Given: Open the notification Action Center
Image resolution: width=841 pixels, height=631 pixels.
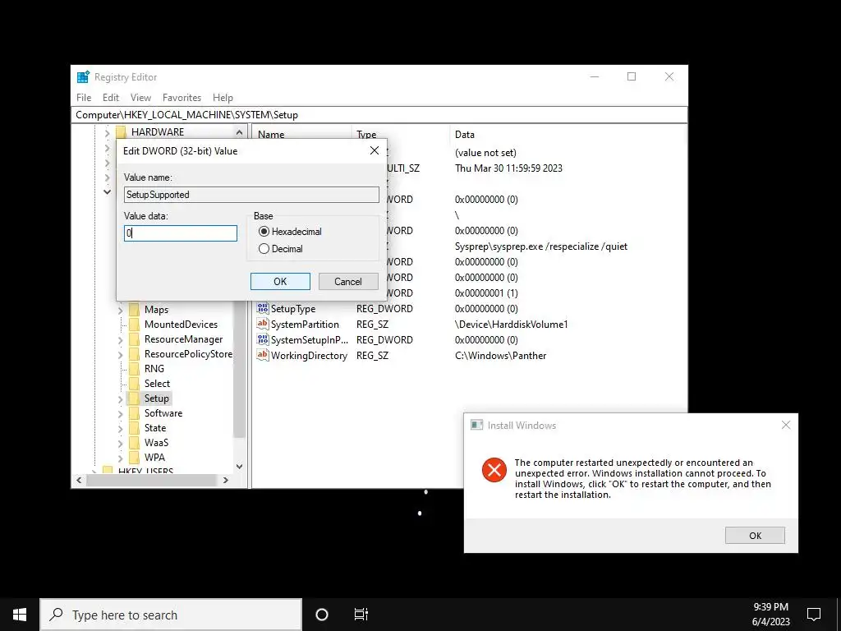Looking at the screenshot, I should [x=814, y=615].
